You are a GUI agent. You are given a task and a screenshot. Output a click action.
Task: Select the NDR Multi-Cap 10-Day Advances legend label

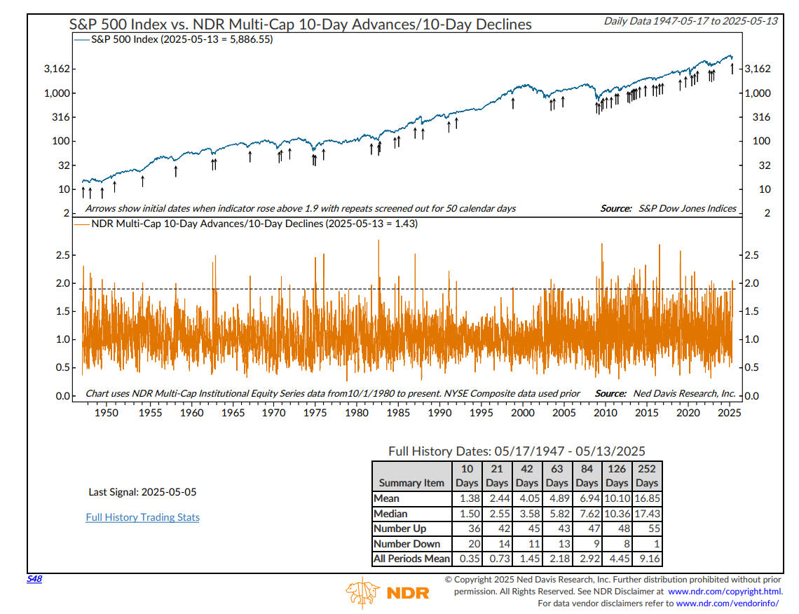(254, 224)
